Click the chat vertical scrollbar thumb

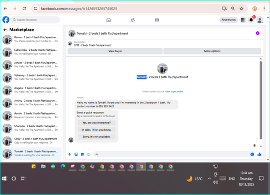pos(261,100)
